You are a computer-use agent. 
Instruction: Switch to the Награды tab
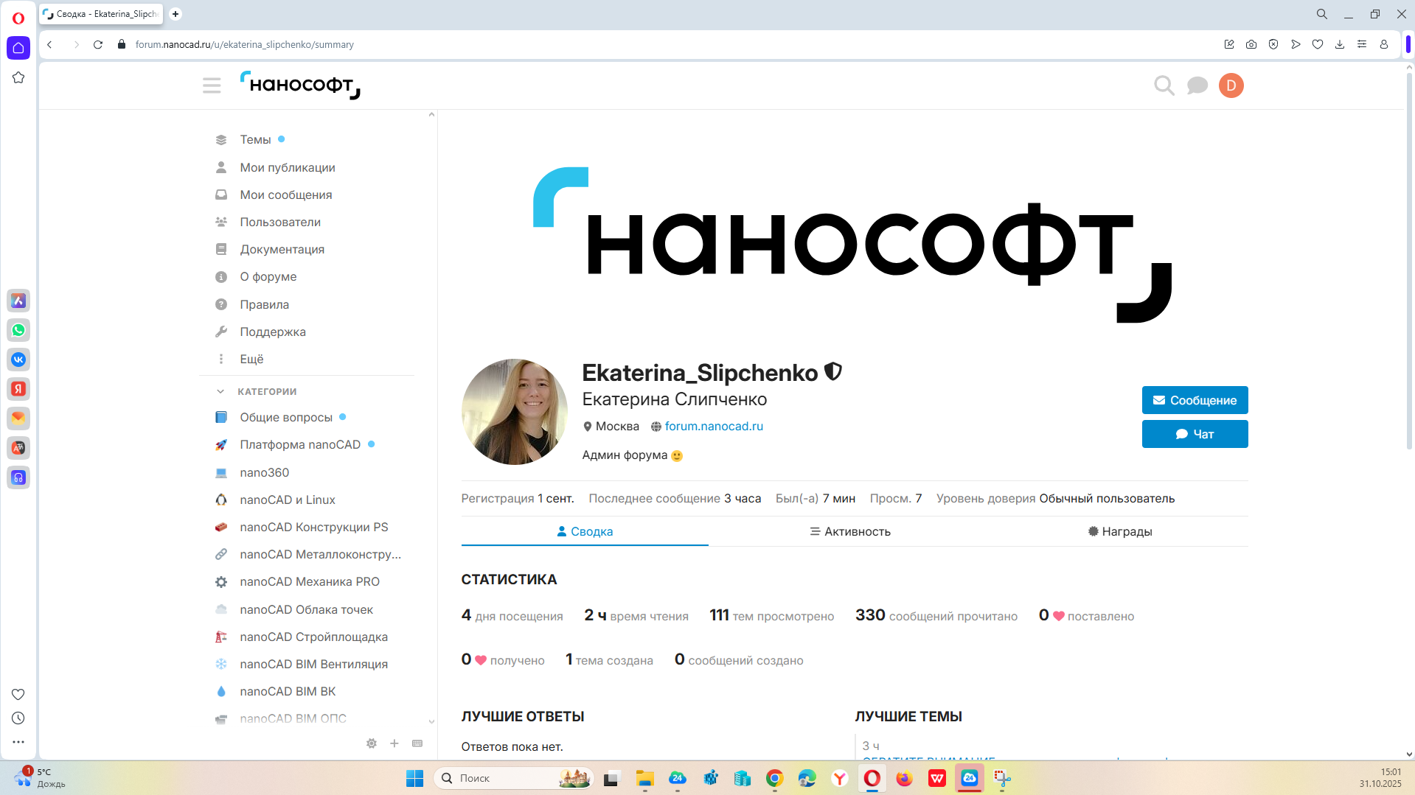click(x=1119, y=531)
